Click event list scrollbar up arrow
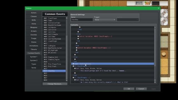 [x=67, y=18]
